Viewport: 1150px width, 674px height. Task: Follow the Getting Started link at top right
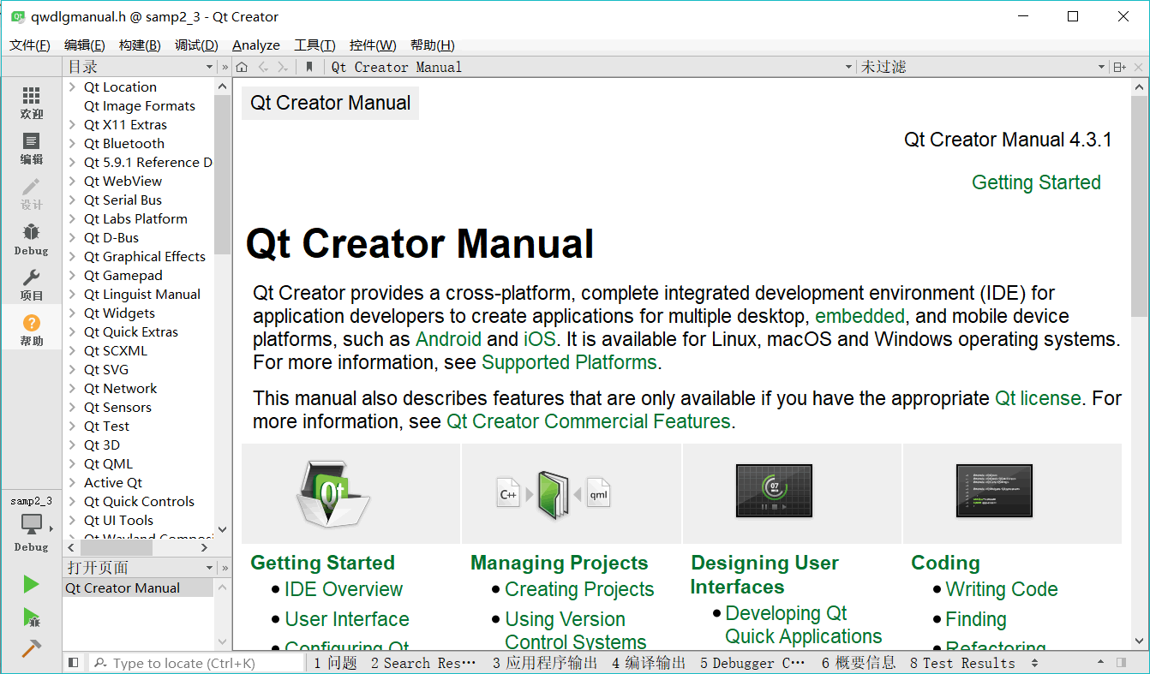(x=1036, y=182)
